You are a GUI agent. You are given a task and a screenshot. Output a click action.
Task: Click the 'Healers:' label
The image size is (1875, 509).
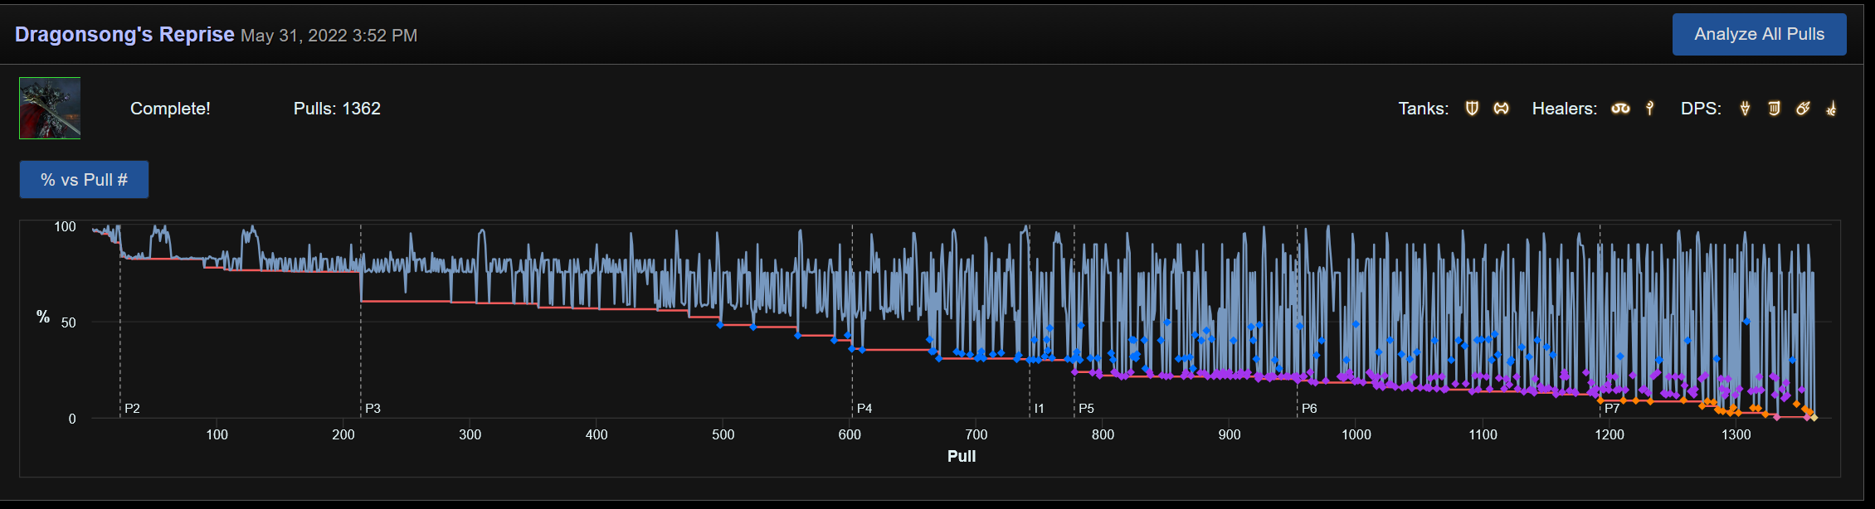1565,109
